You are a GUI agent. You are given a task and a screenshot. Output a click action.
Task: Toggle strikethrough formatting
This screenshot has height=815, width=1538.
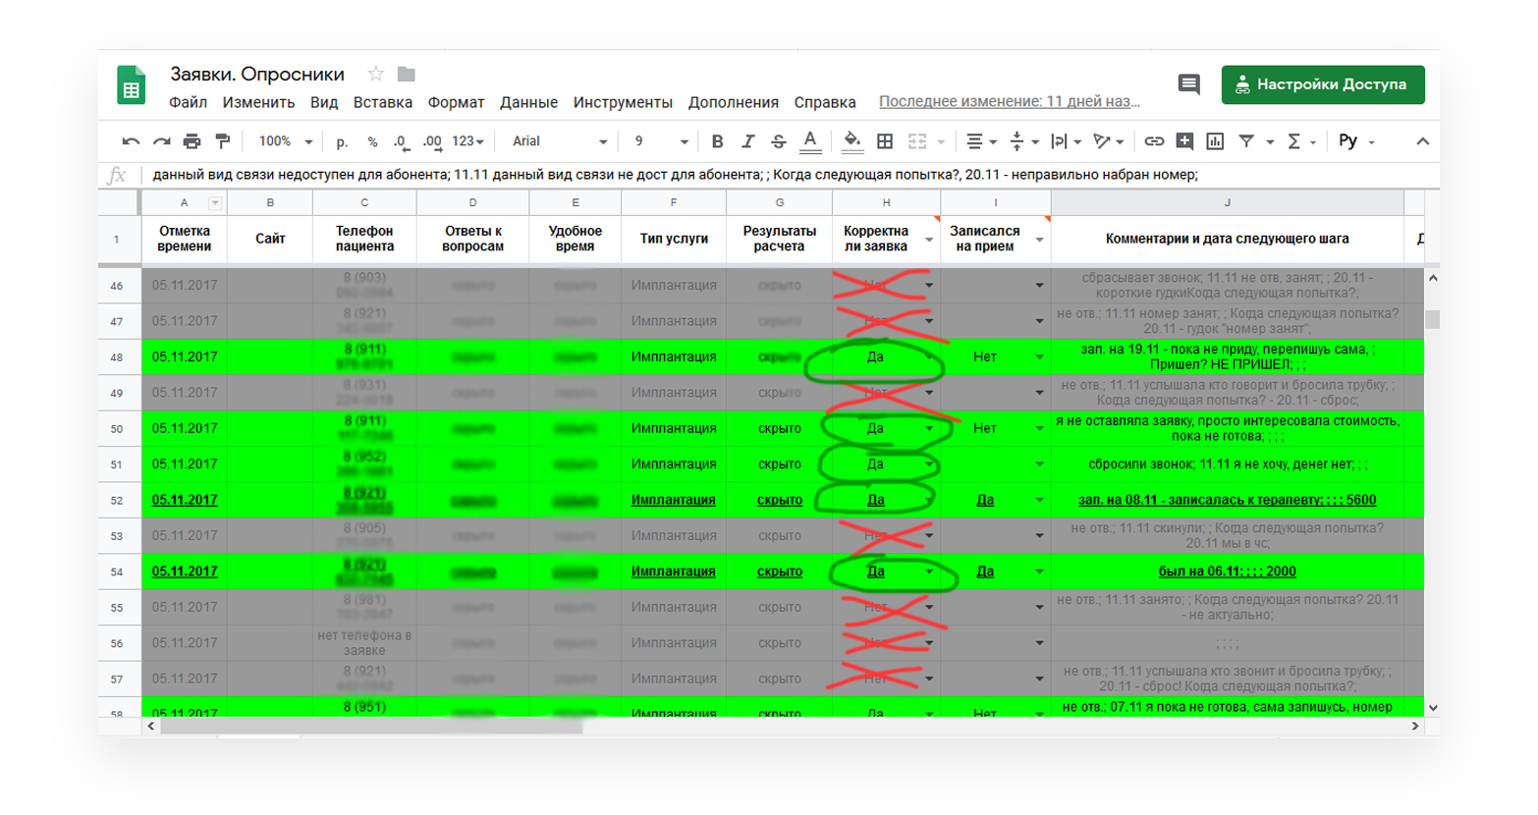point(778,141)
